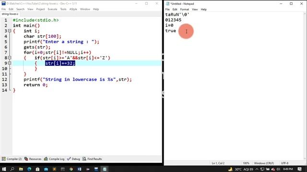Open Dev-C++ Project menu
Viewport: 307px width, 172px height.
(x=40, y=9)
